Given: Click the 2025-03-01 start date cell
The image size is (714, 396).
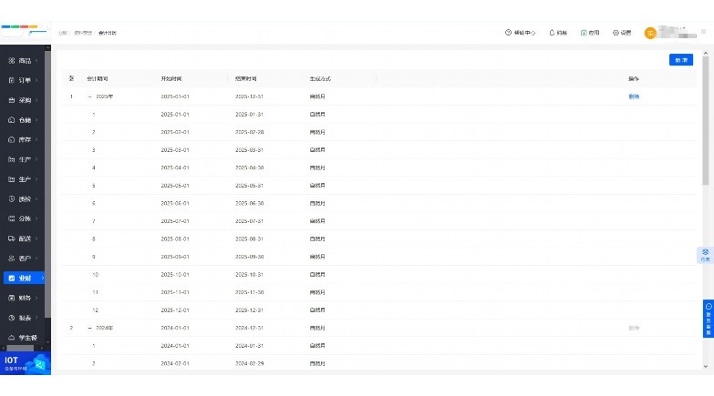Looking at the screenshot, I should coord(175,150).
